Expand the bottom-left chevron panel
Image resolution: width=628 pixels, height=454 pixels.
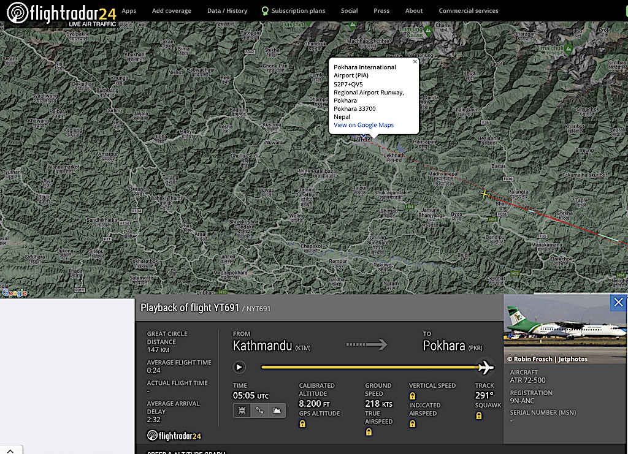(x=10, y=450)
